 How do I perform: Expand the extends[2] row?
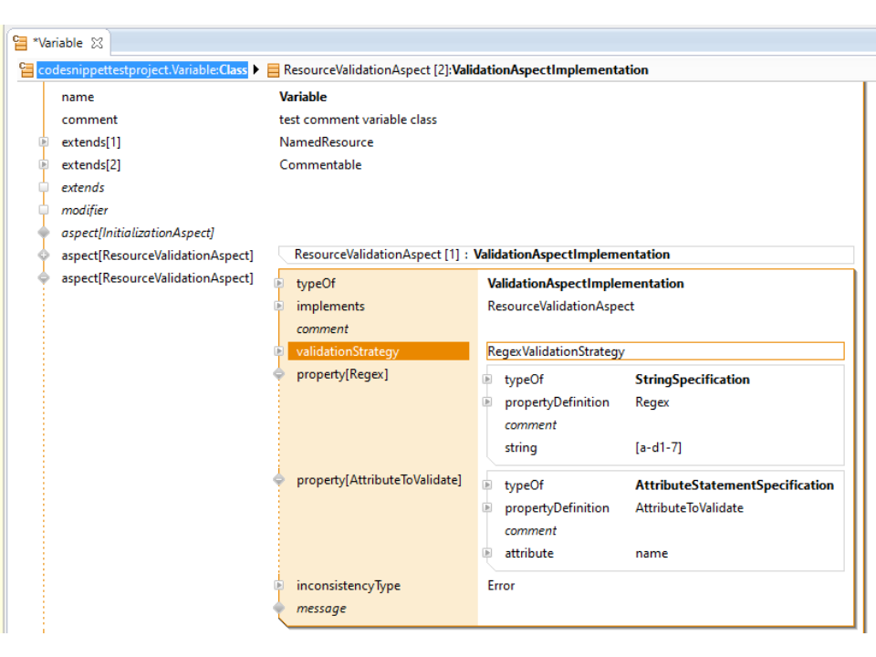(43, 165)
